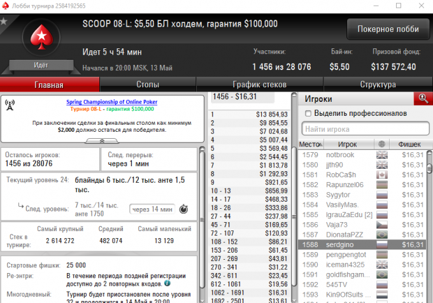Click average stack value 482 074
433x303 pixels.
[111, 241]
